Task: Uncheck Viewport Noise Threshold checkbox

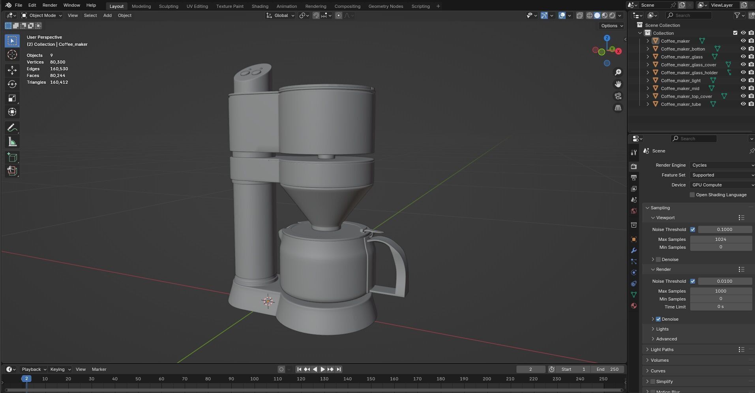Action: point(693,229)
